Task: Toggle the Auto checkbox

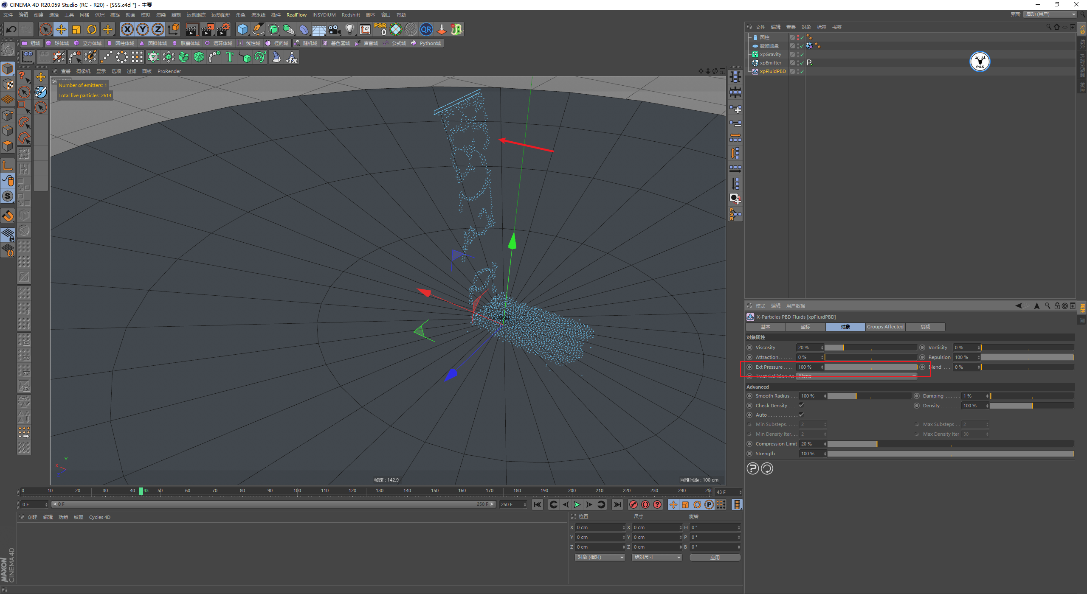Action: pos(801,415)
